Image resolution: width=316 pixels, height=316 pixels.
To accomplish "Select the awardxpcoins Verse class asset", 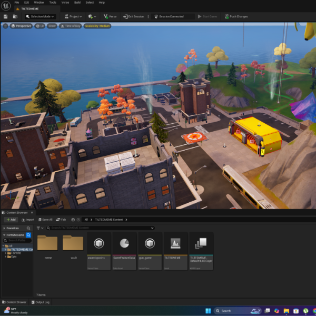I will tap(99, 251).
